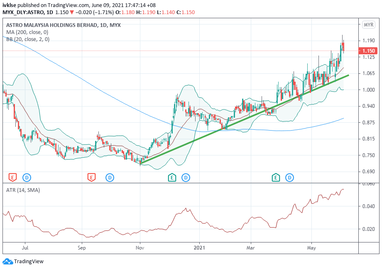
Task: Click the green earnings E marker near April
Action: coord(276,177)
